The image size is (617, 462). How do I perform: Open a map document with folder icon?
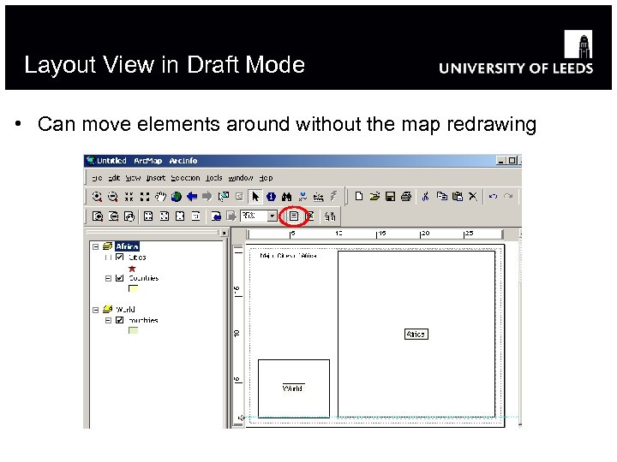[374, 197]
